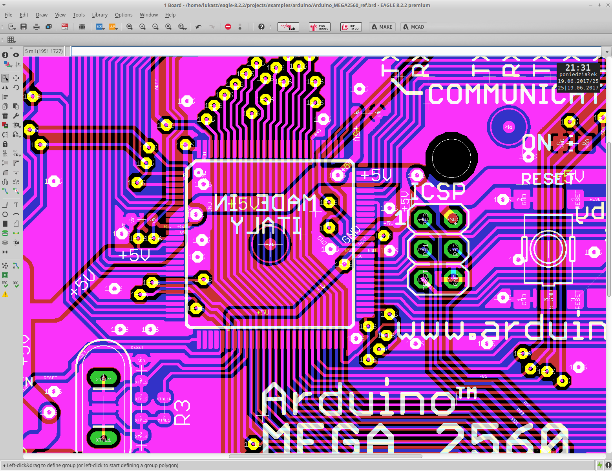This screenshot has height=471, width=612.
Task: Zoom to fit the board
Action: click(x=130, y=27)
